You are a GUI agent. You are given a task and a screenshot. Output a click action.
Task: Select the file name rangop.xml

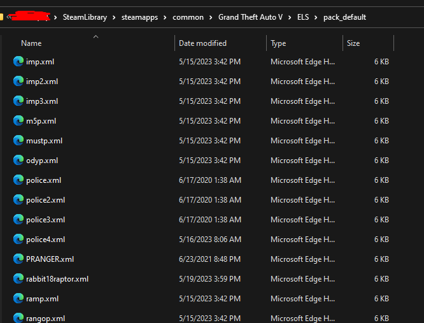[x=45, y=319]
